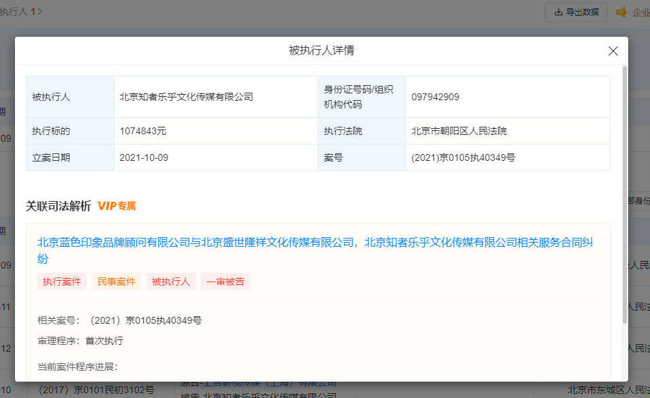Click the dialog's vertical scrollbar
The height and width of the screenshot is (398, 650).
point(625,195)
